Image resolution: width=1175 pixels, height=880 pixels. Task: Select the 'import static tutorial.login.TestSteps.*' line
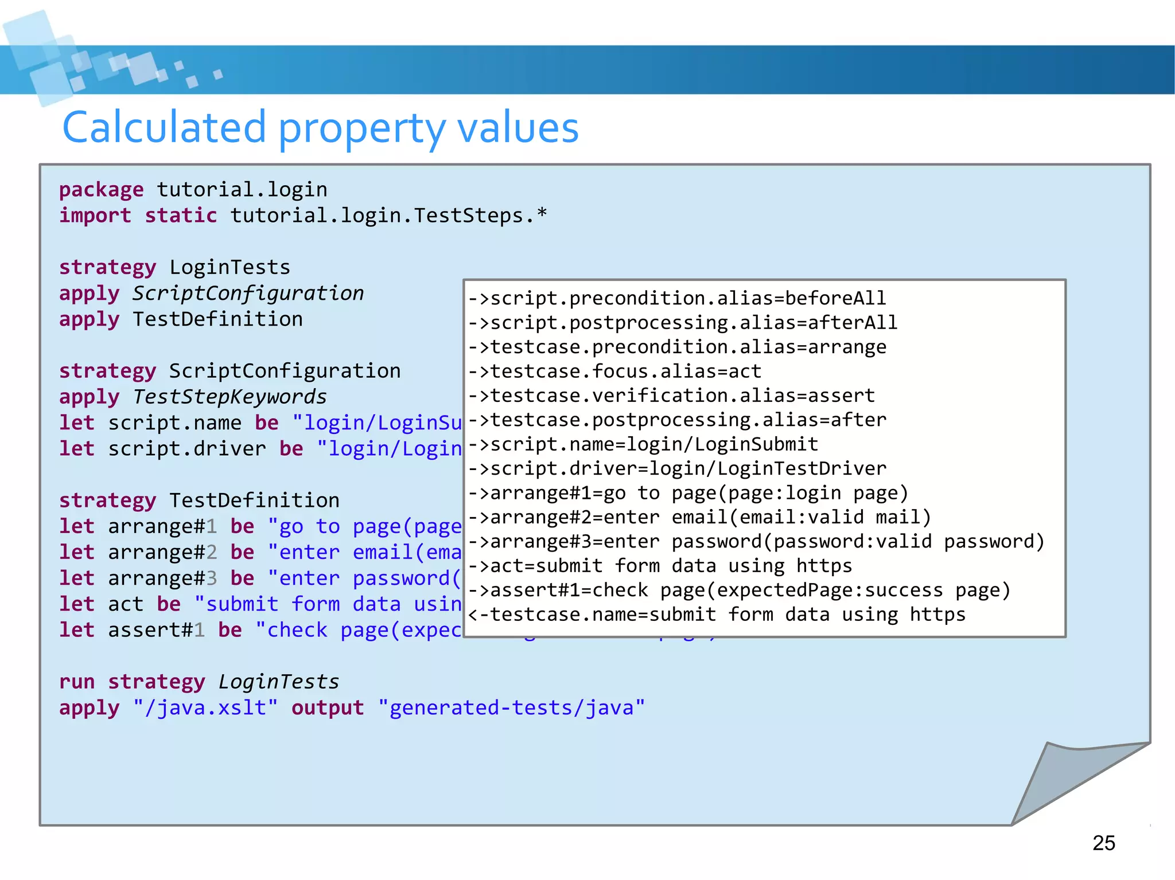pos(303,216)
